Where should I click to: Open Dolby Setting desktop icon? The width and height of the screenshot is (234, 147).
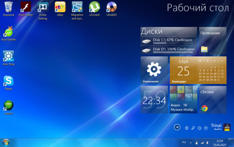43,11
